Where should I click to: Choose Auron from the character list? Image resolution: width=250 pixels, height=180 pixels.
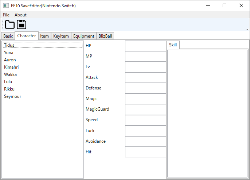click(43, 60)
